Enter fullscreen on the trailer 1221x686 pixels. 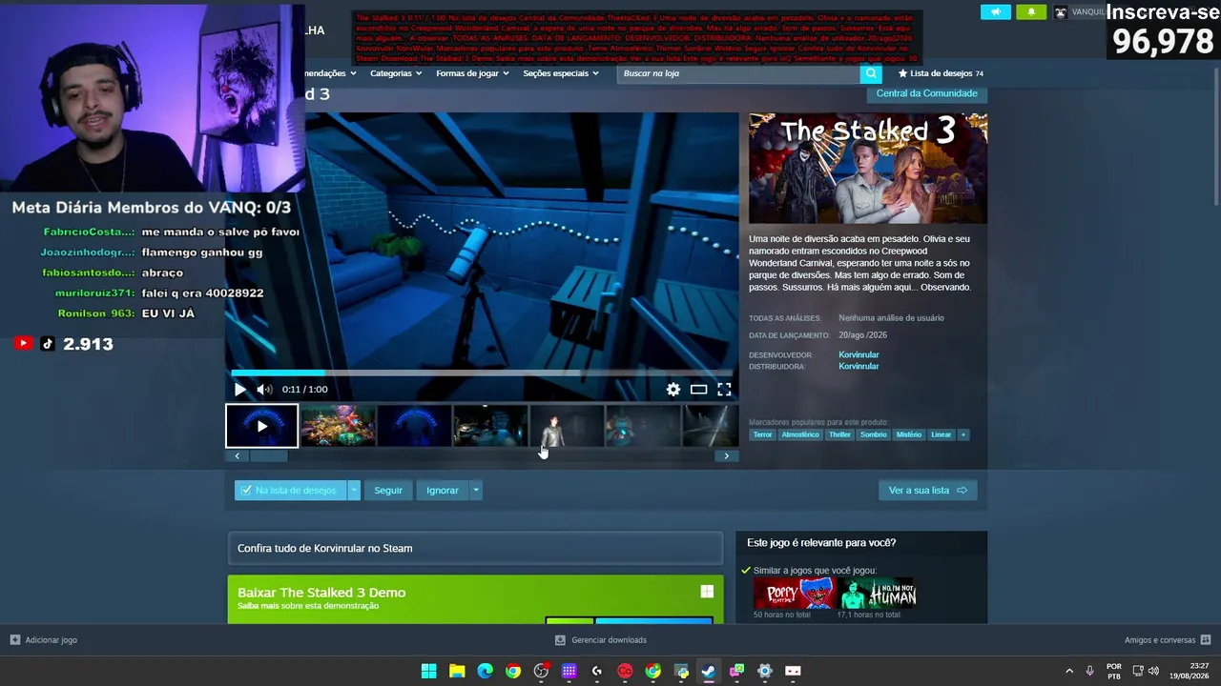[725, 389]
